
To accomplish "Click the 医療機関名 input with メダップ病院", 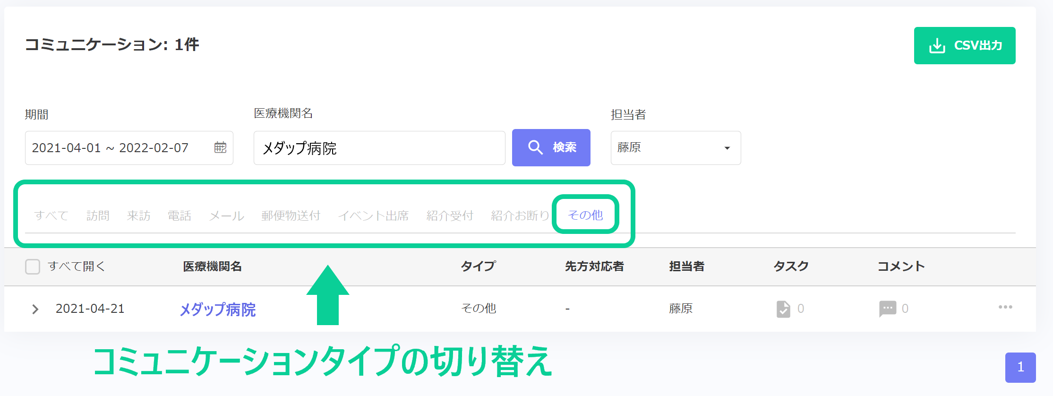I will pos(379,148).
